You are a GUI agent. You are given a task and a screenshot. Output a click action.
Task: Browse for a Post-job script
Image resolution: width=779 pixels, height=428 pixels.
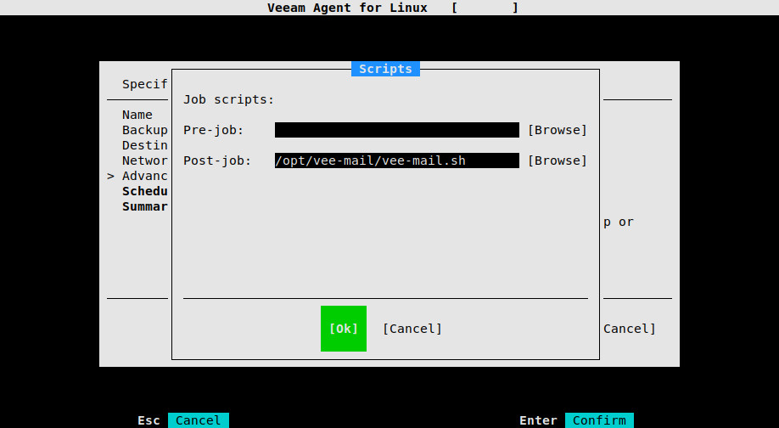(558, 160)
